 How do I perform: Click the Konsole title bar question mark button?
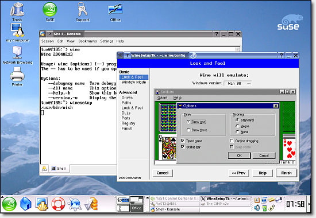click(217, 34)
